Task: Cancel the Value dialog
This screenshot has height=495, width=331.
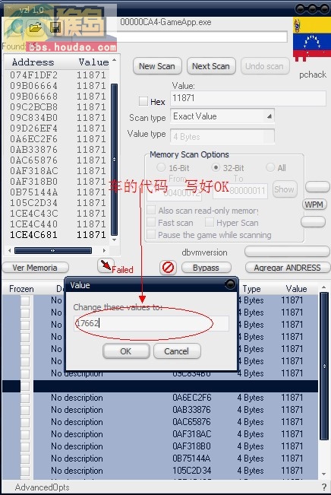Action: click(177, 351)
